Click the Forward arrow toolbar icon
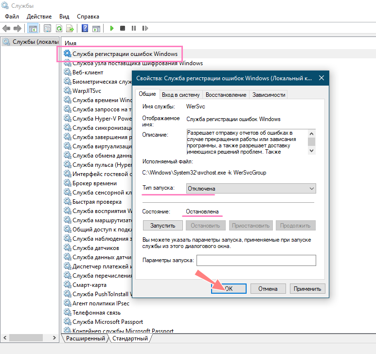Screen dimensions: 376x354 point(17,28)
